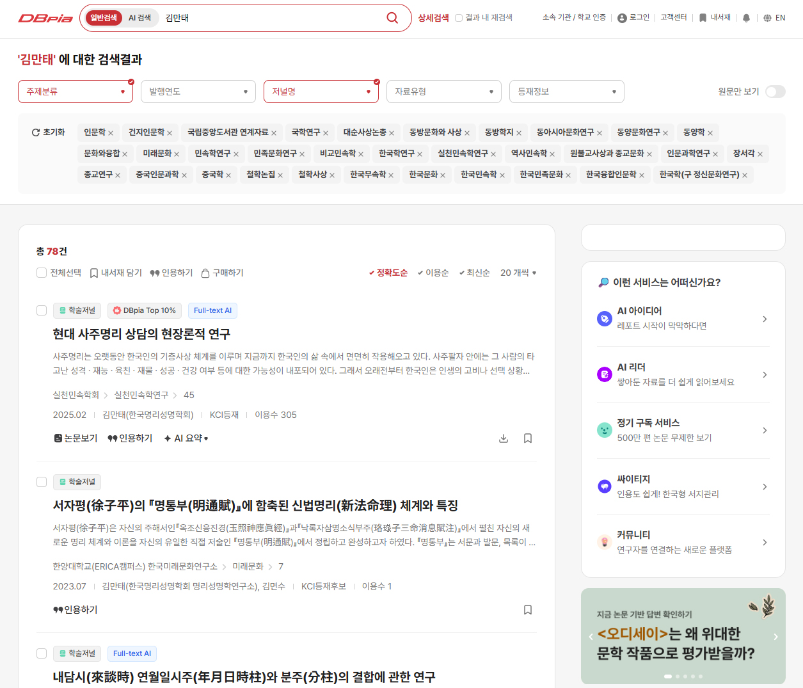Go to next banner slide arrow
This screenshot has width=803, height=688.
[775, 637]
